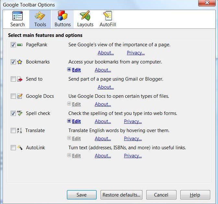Screen dimensions: 218x204
Task: Click the PageRank green bar icon
Action: [20, 45]
